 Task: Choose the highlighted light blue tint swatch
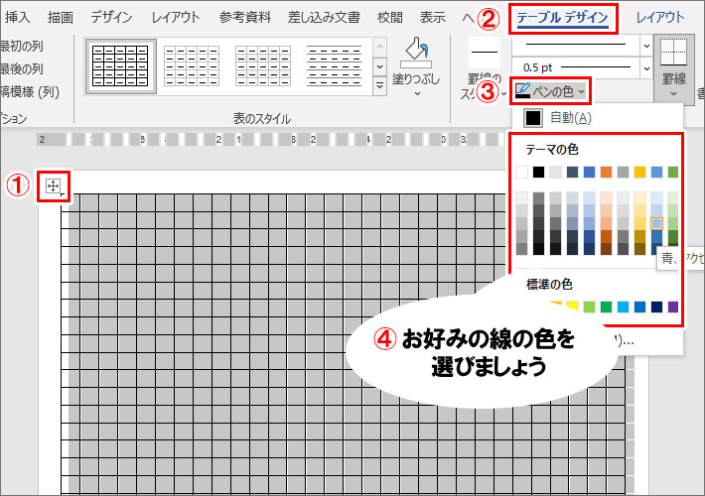click(x=656, y=223)
